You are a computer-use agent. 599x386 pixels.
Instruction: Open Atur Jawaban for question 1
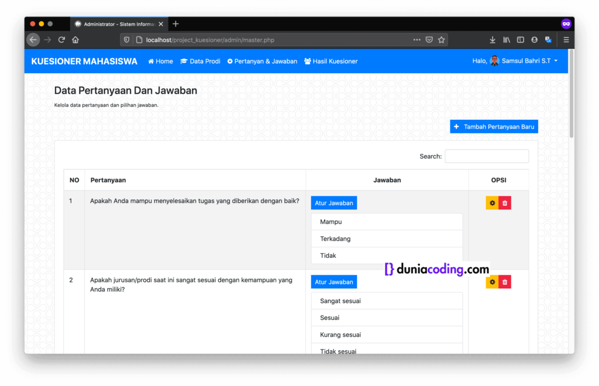coord(334,202)
